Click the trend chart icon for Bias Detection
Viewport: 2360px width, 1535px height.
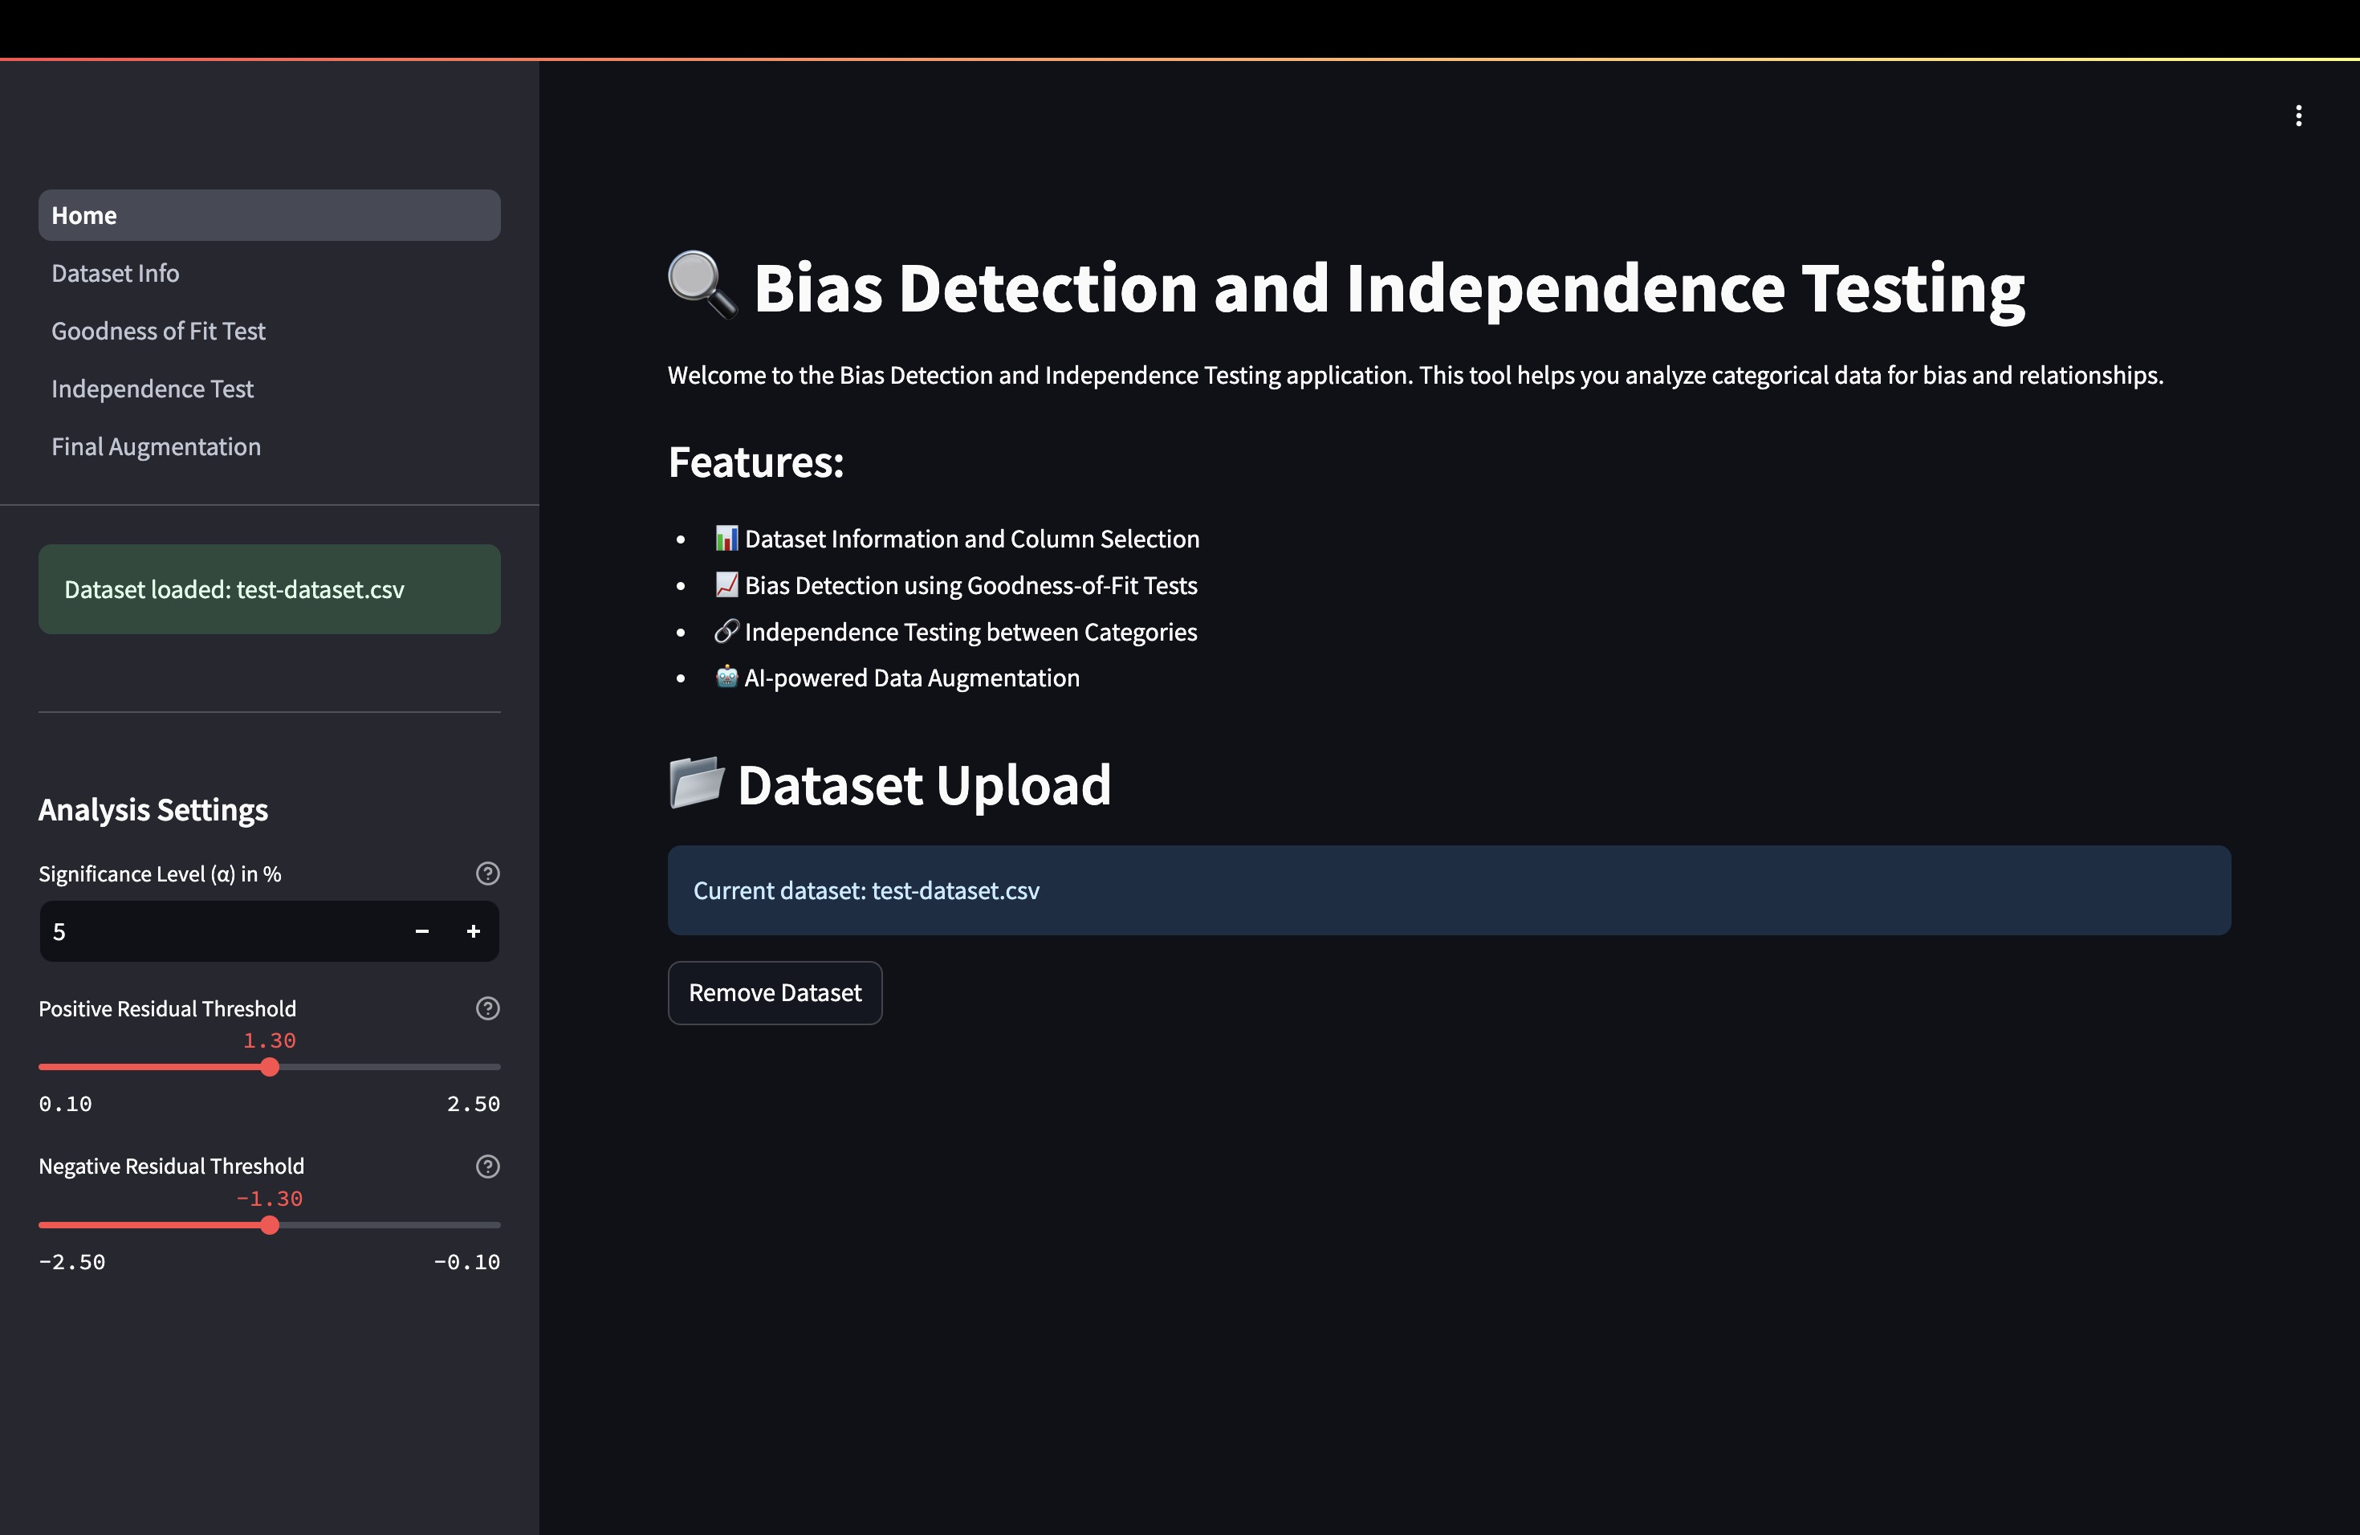(726, 584)
